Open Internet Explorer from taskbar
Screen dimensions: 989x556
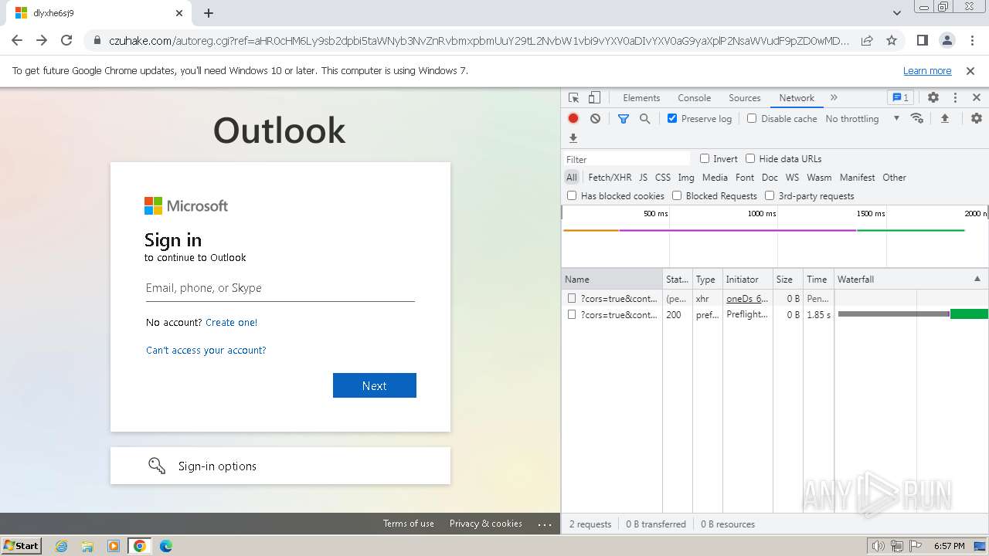tap(62, 546)
